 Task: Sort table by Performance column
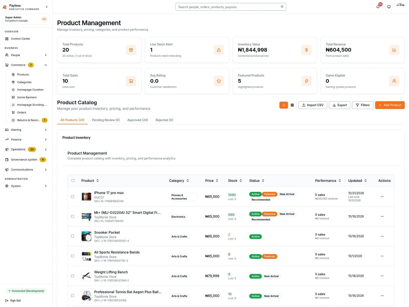pos(328,181)
